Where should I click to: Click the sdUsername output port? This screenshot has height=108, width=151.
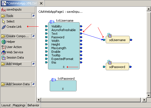131,40
